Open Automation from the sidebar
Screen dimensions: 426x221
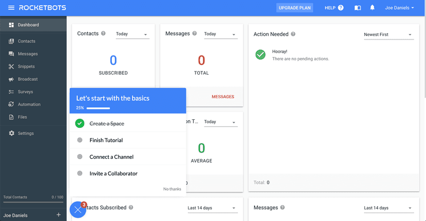tap(29, 104)
